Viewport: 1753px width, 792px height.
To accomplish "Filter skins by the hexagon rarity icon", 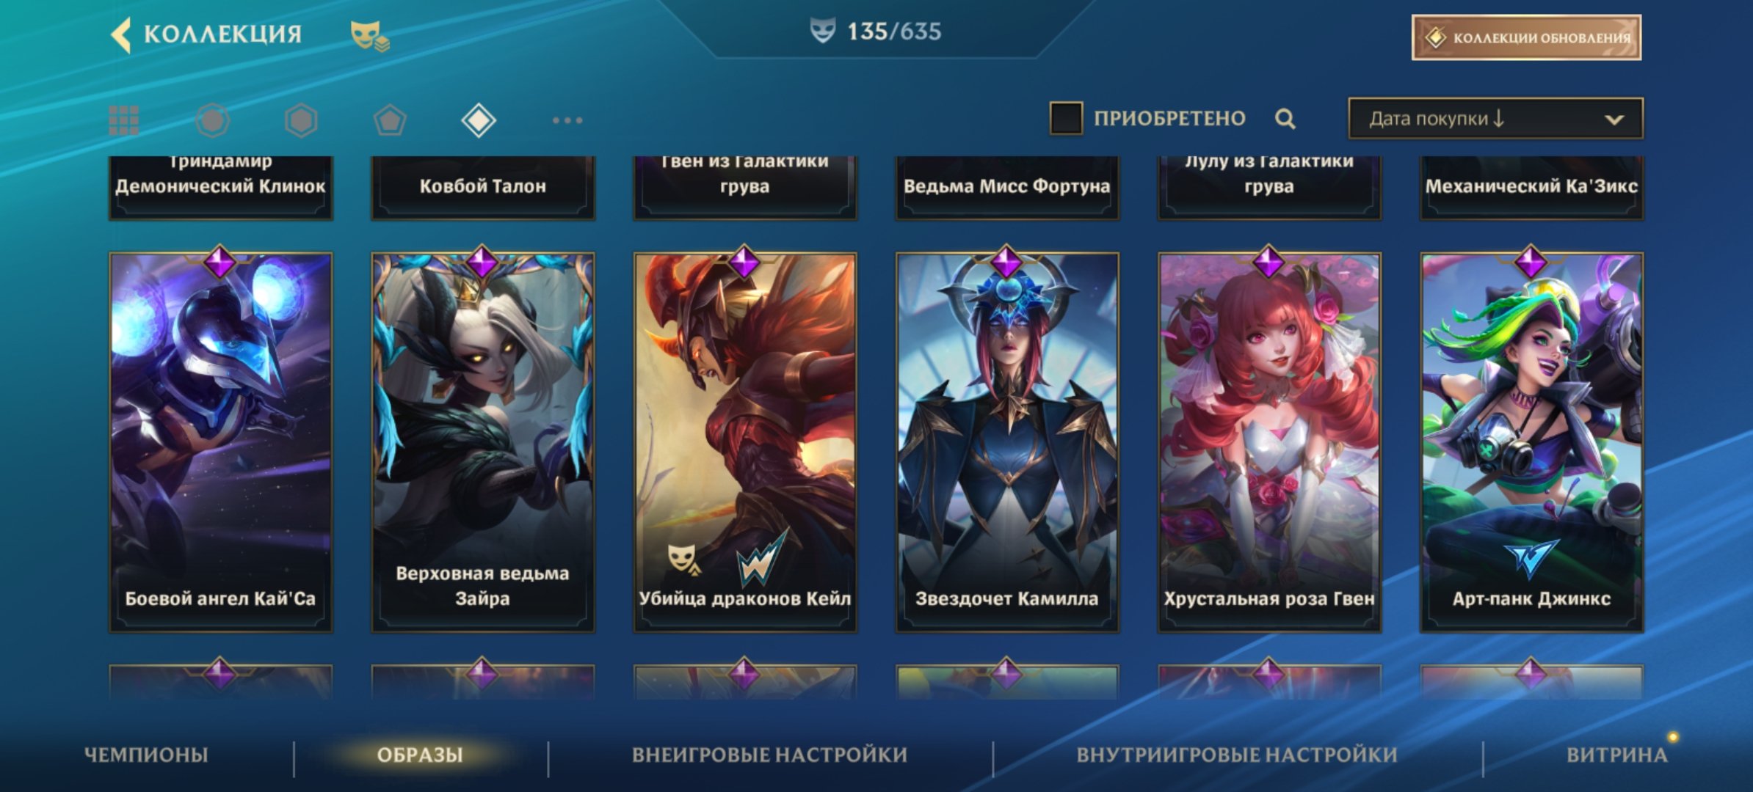I will [x=301, y=120].
